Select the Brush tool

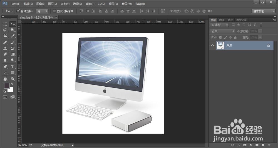tap(13, 42)
